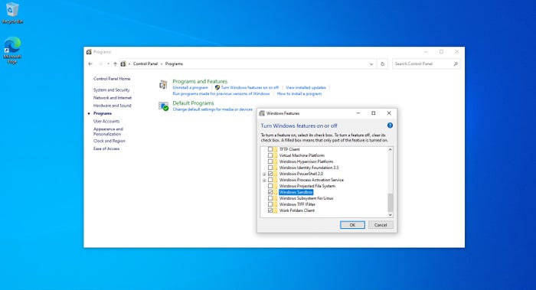Click the Programs window title bar icon
The height and width of the screenshot is (290, 536).
tap(89, 52)
